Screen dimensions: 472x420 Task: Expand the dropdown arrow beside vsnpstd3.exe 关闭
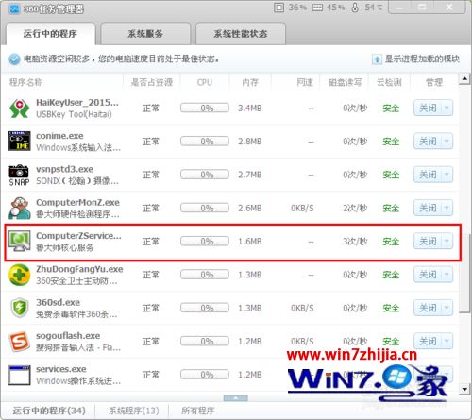(447, 175)
